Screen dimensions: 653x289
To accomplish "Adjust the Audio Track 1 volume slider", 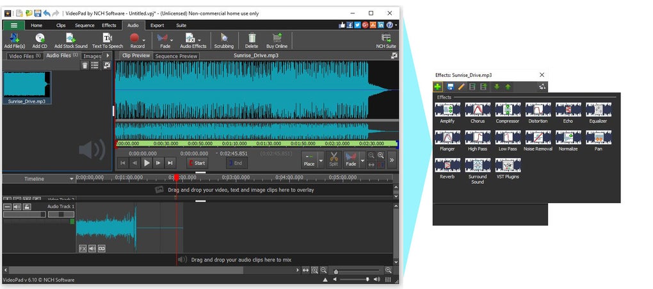I will 24,214.
